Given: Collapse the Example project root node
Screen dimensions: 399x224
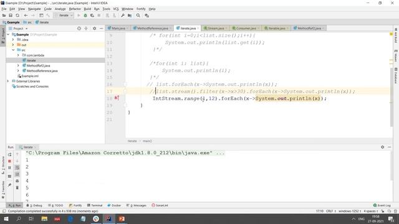Looking at the screenshot, I should (x=8, y=34).
